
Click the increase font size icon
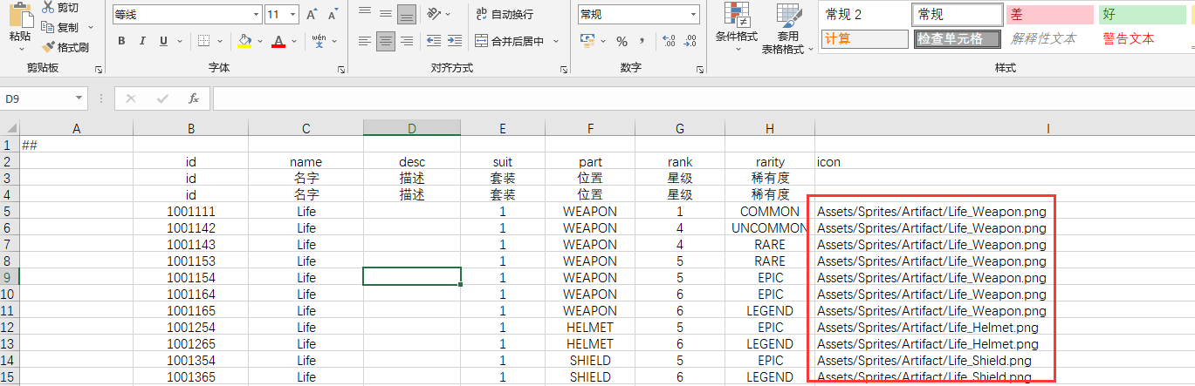point(313,15)
